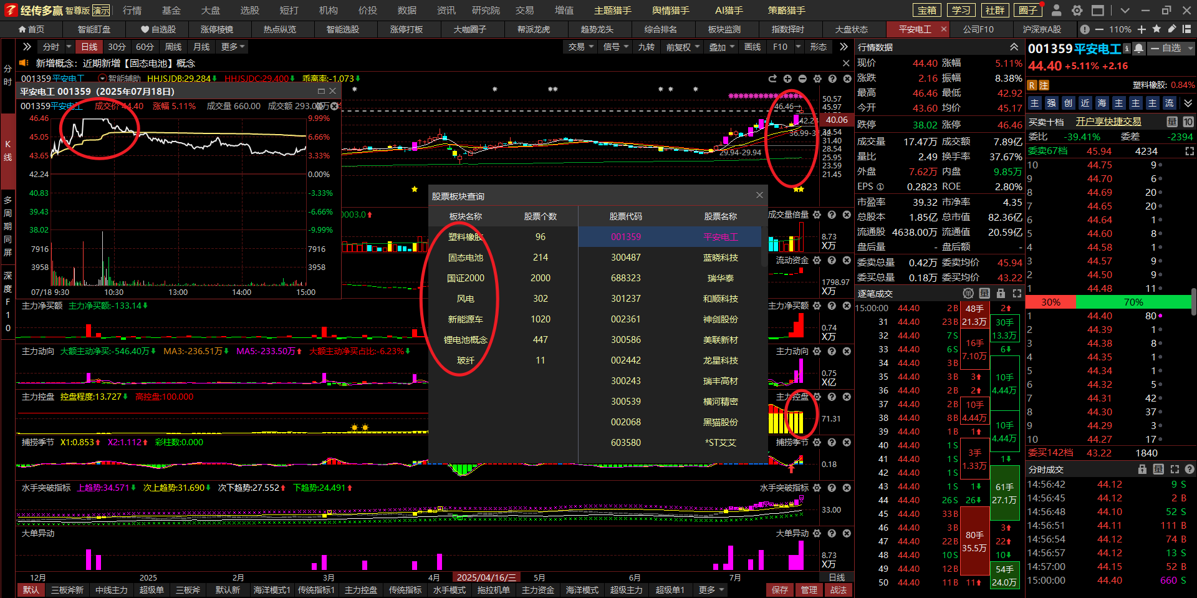Open the 自选 dropdown beside stock name
The width and height of the screenshot is (1197, 598).
click(1171, 48)
